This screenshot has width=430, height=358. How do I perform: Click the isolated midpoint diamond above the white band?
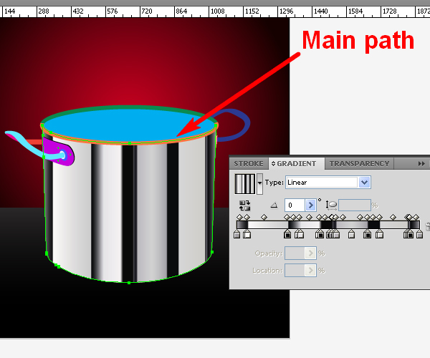point(264,217)
